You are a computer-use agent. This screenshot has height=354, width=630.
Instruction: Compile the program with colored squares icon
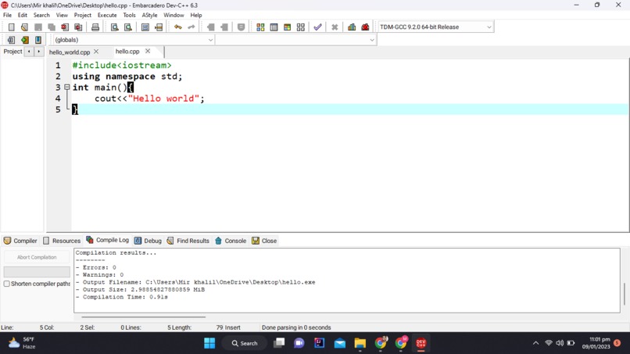point(260,27)
